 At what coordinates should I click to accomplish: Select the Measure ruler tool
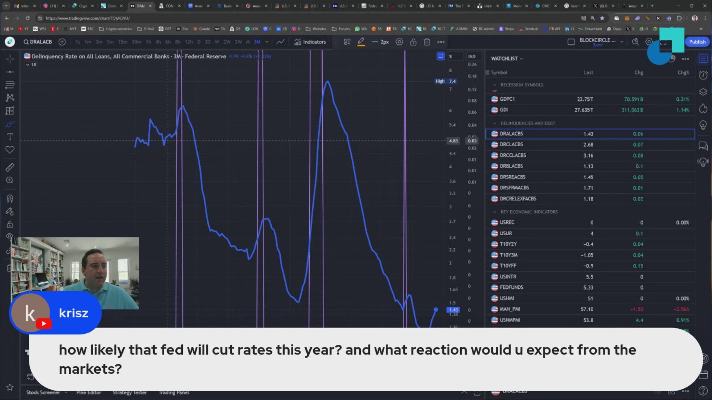point(10,167)
